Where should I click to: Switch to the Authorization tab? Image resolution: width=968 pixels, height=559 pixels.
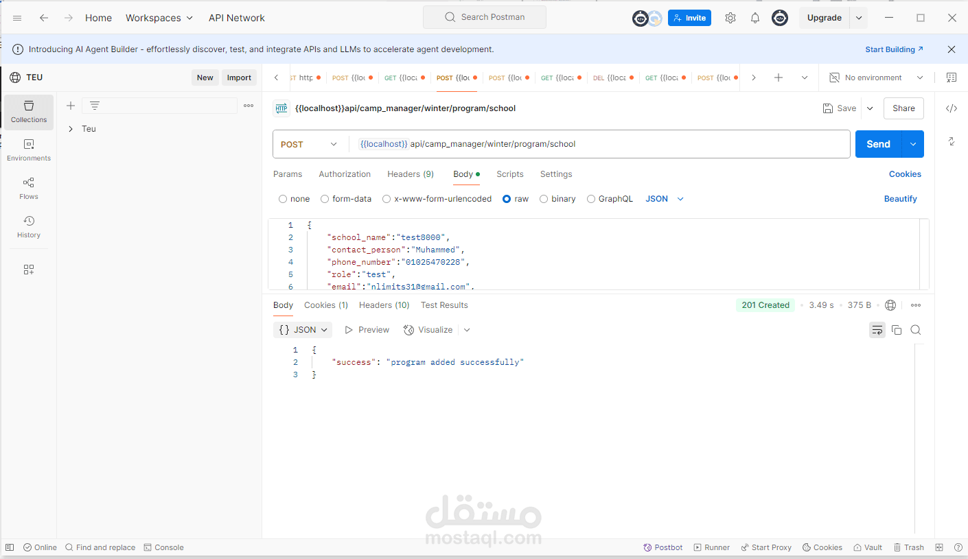(345, 174)
